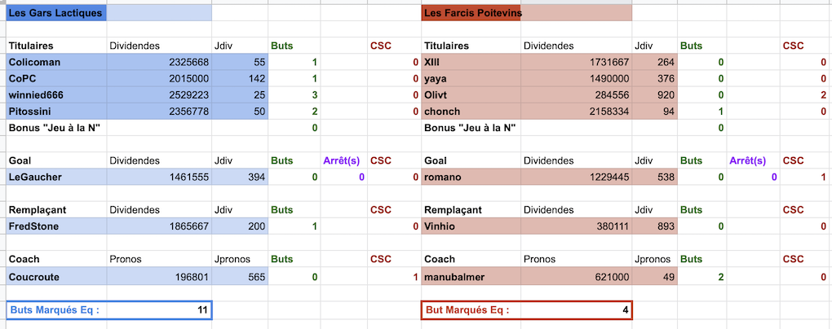832x329 pixels.
Task: Click the Olivt player name cell
Action: 471,94
